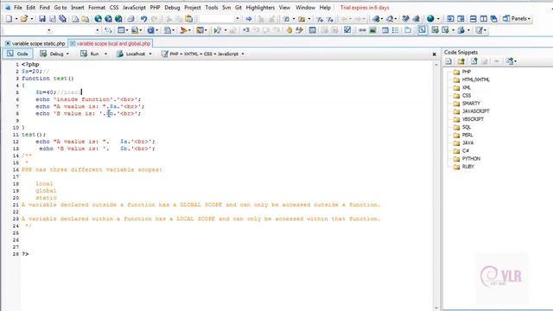Click the insert table icon

(x=385, y=30)
